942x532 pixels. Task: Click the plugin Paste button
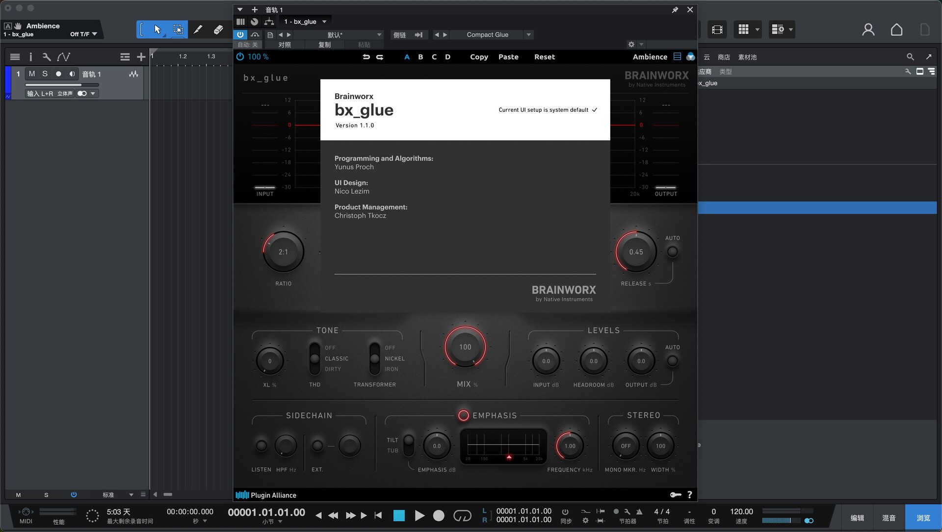(x=508, y=57)
